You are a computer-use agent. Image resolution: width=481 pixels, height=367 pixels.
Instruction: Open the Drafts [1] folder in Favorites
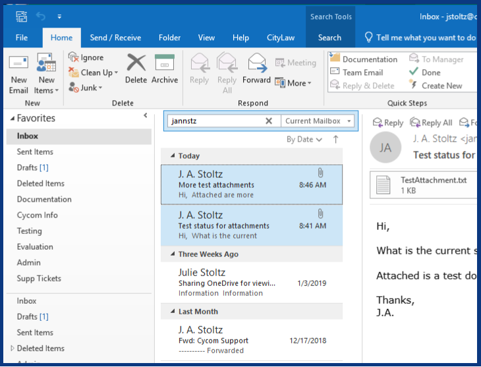click(79, 167)
